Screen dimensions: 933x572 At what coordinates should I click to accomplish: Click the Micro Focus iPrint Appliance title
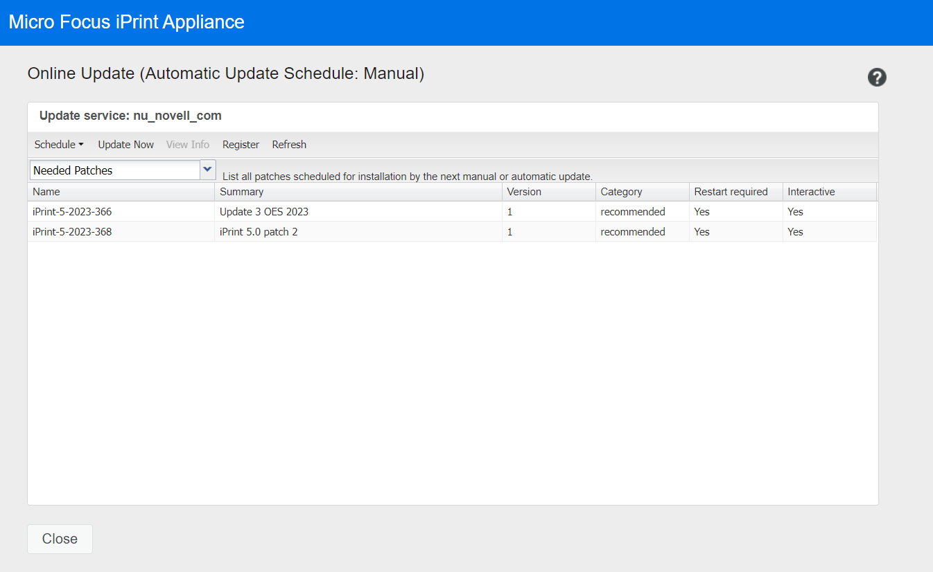coord(126,21)
